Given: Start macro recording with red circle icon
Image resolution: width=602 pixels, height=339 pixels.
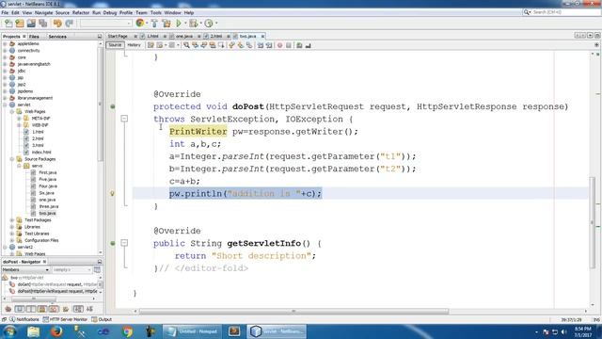Looking at the screenshot, I should [x=279, y=45].
